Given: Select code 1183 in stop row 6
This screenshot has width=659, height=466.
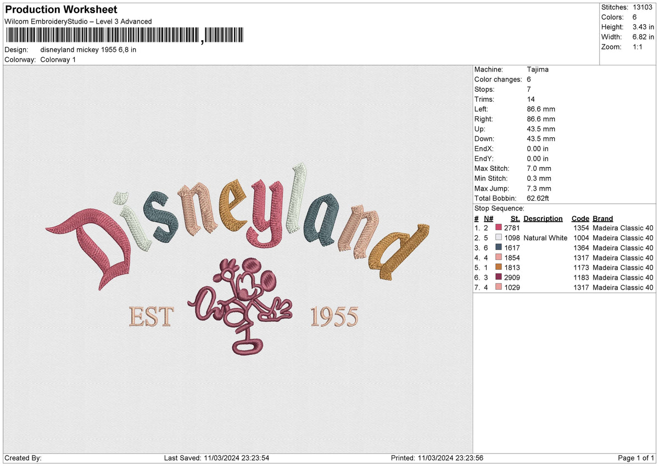Looking at the screenshot, I should point(580,278).
